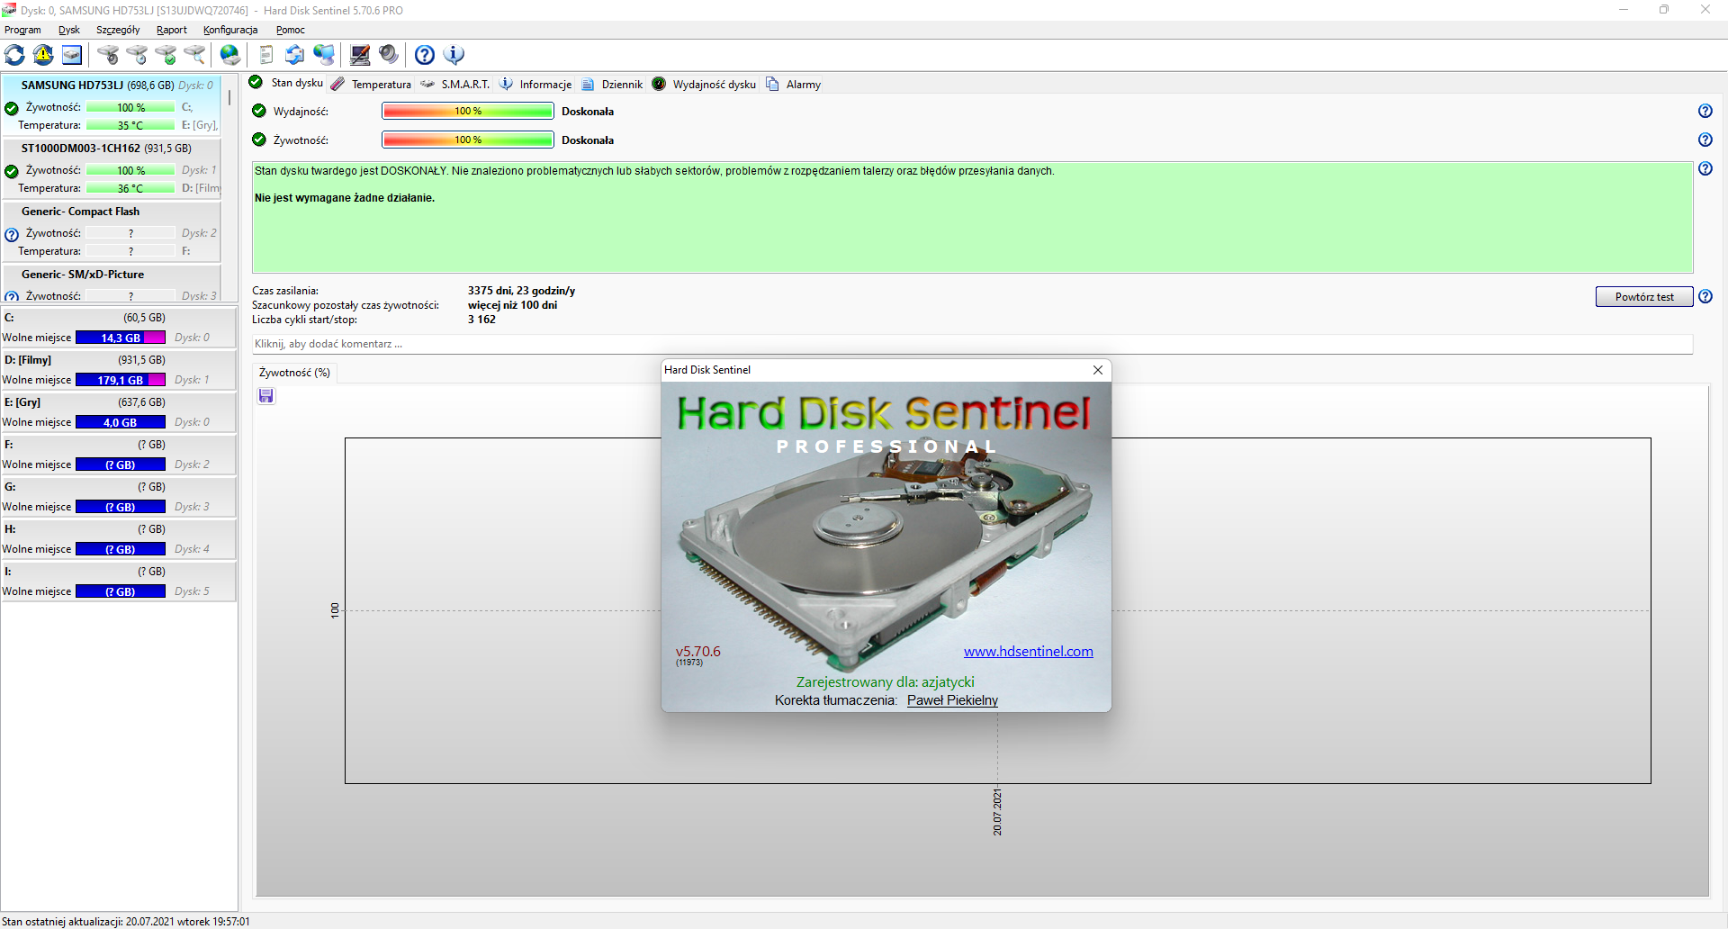Open the Program menu
The height and width of the screenshot is (929, 1728).
22,30
